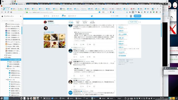Like the york tweet with heart icon
The height and width of the screenshot is (100, 178).
point(88,57)
